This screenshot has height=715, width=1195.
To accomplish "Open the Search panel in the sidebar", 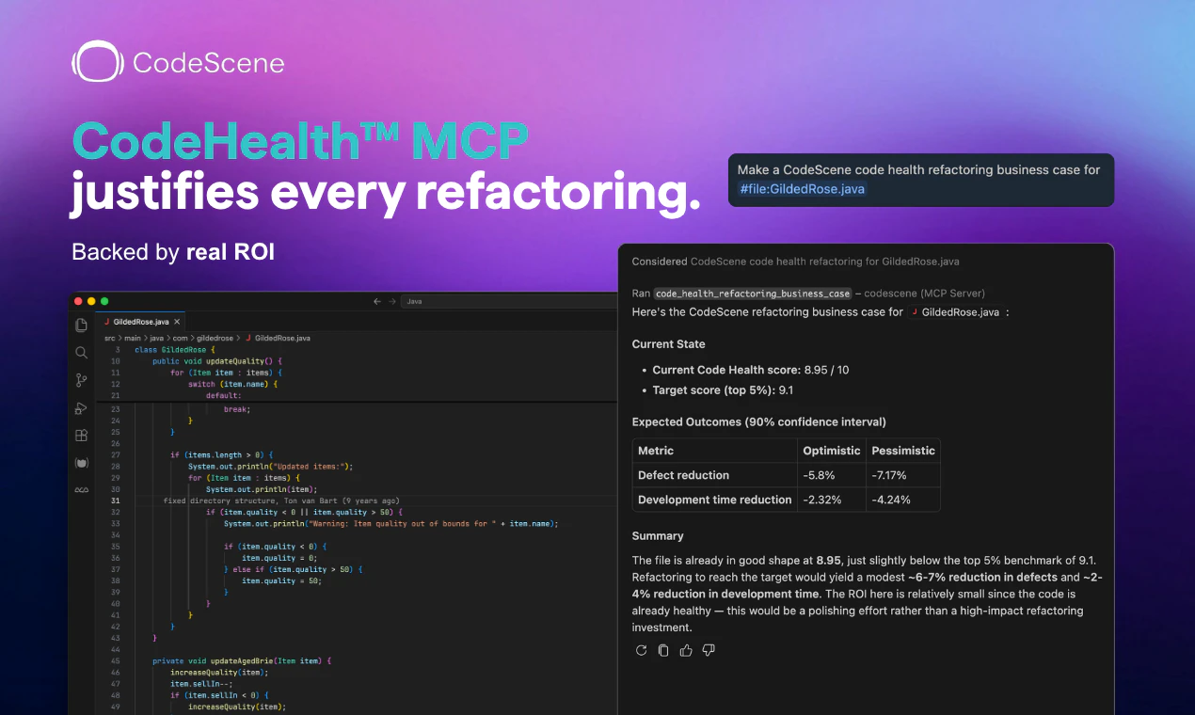I will click(x=81, y=352).
